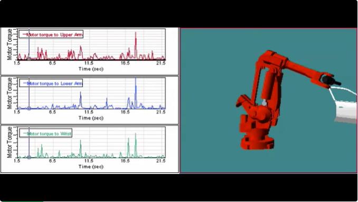
Task: Select the Motor torque to Wrist legend
Action: pos(45,133)
